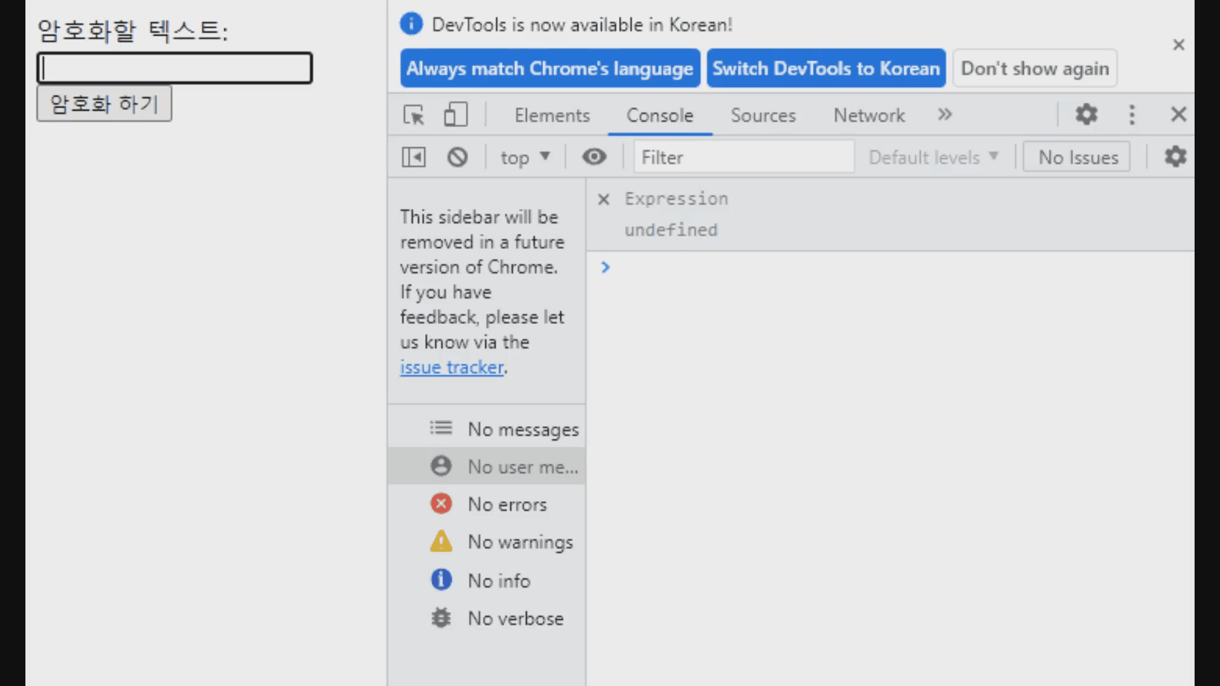Open DevTools settings gear in tab bar
Viewport: 1220px width, 686px height.
point(1086,115)
